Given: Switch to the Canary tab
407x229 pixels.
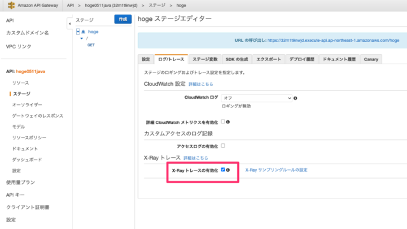Looking at the screenshot, I should (x=371, y=59).
